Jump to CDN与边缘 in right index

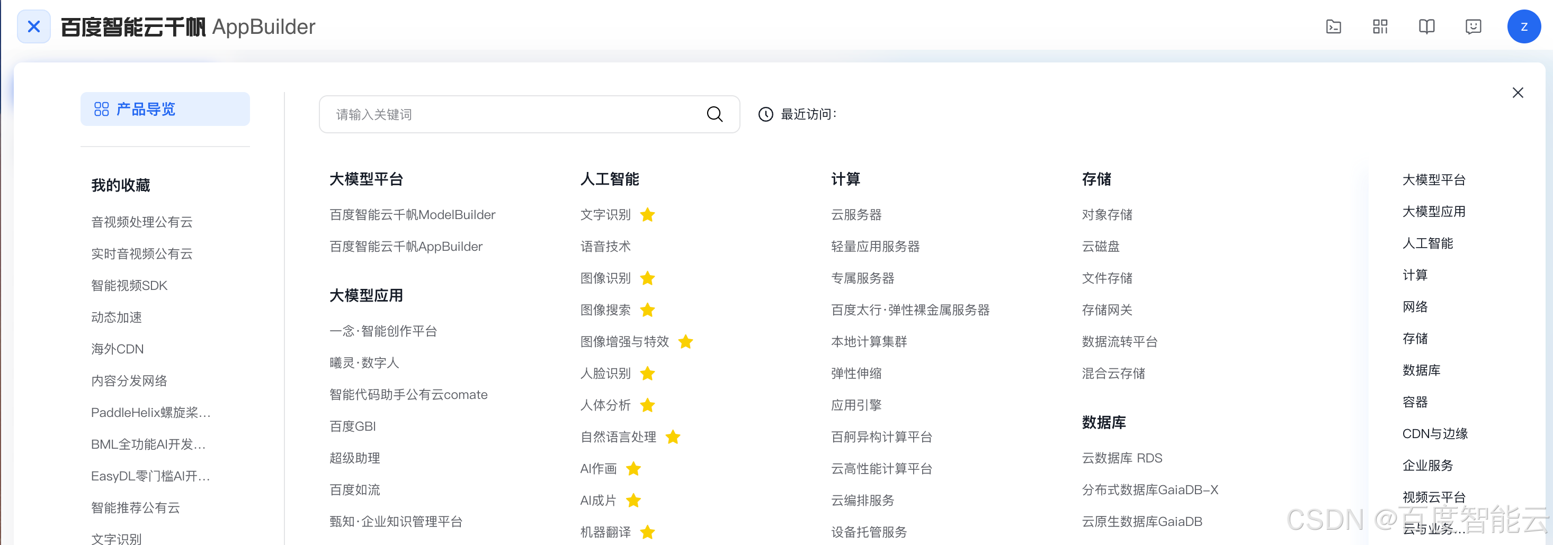point(1435,433)
